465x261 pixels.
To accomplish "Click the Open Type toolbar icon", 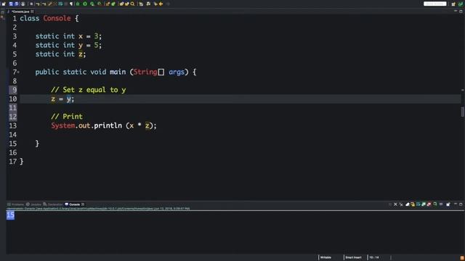I will [x=121, y=4].
